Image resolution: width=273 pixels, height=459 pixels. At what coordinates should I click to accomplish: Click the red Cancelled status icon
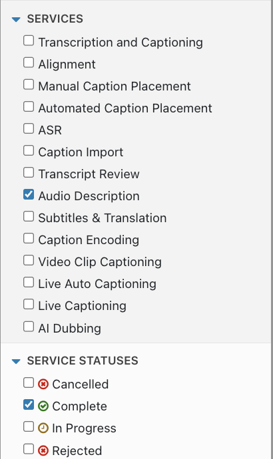[43, 384]
